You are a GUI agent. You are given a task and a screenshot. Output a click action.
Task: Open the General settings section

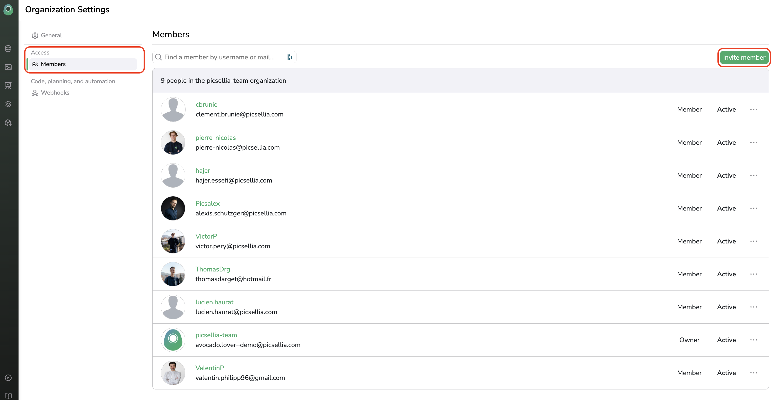coord(51,35)
